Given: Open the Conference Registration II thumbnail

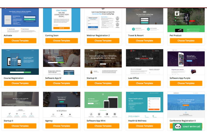Looking at the screenshot, I should 186,104.
